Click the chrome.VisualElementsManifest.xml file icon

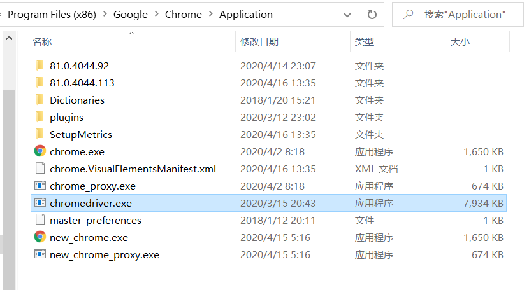(x=40, y=168)
